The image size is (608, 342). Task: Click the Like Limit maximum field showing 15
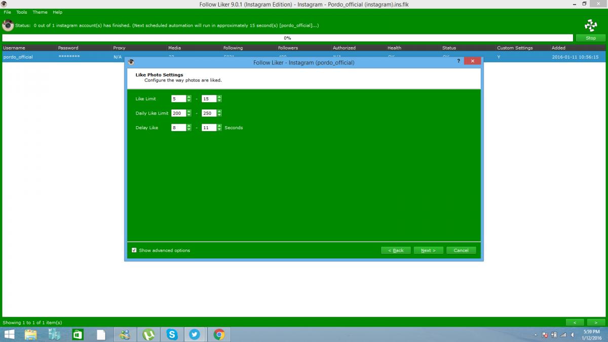(209, 99)
